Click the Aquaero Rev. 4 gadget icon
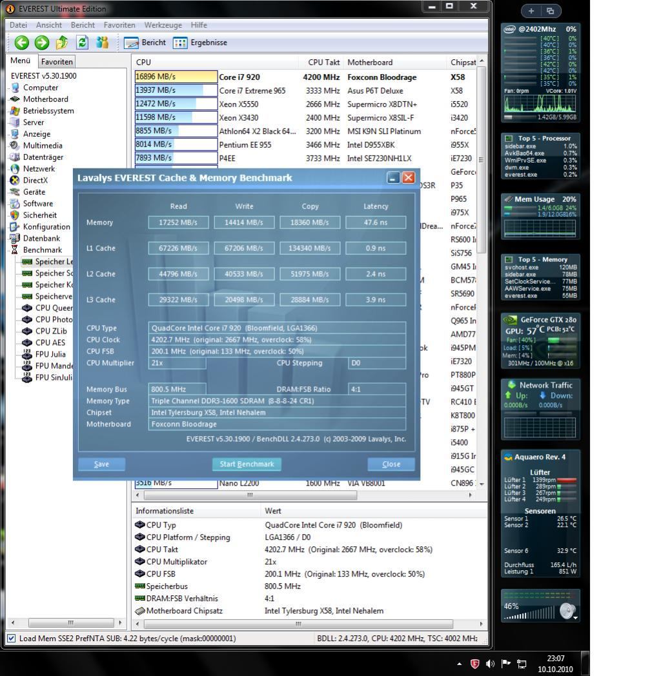This screenshot has height=676, width=650. click(x=508, y=457)
